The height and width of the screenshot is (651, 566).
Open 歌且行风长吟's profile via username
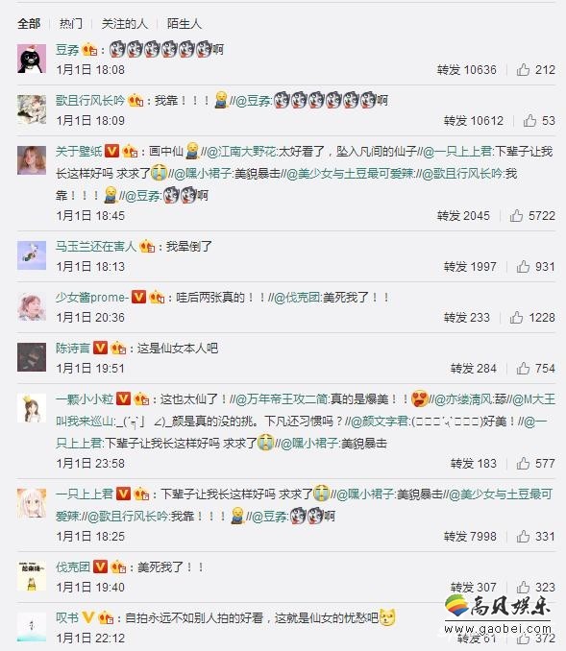coord(90,100)
